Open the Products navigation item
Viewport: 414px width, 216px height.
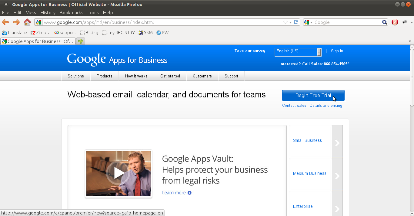click(105, 76)
